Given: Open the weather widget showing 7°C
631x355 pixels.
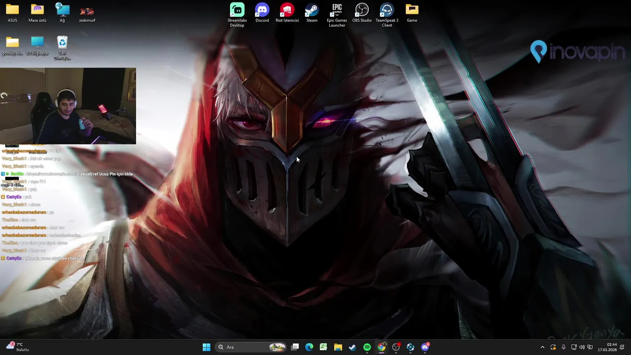Looking at the screenshot, I should click(x=18, y=347).
